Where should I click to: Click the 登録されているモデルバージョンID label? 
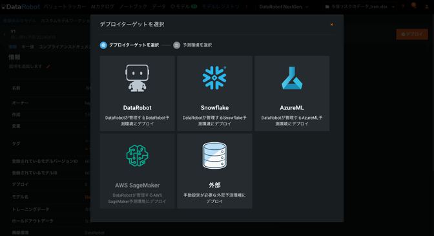45,161
